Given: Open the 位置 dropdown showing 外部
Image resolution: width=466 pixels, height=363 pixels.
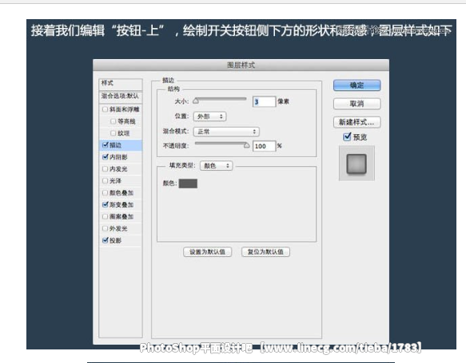Looking at the screenshot, I should (209, 116).
